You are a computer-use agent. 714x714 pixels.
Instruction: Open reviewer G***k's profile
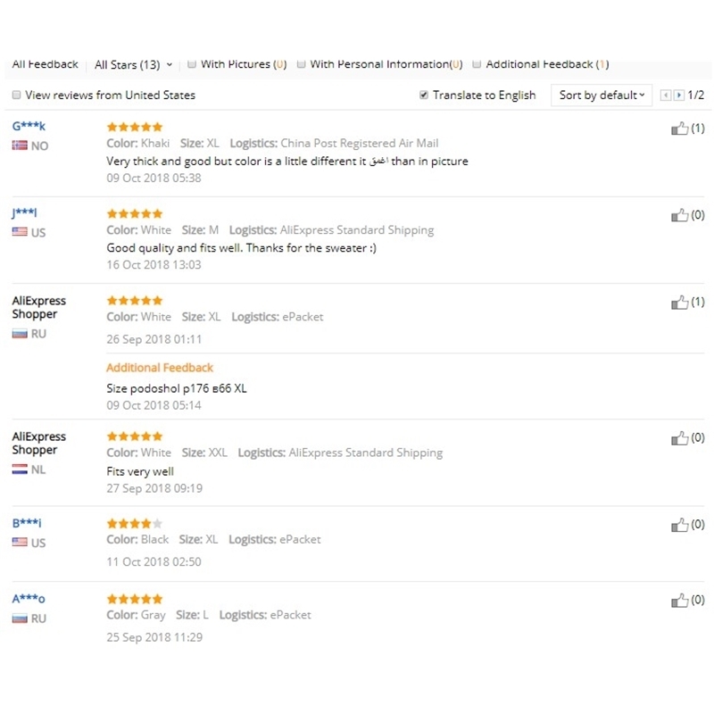click(x=29, y=126)
